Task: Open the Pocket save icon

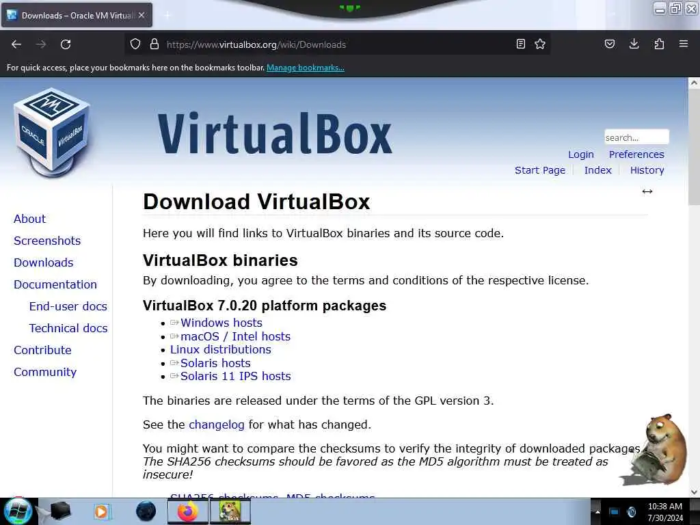Action: (610, 44)
